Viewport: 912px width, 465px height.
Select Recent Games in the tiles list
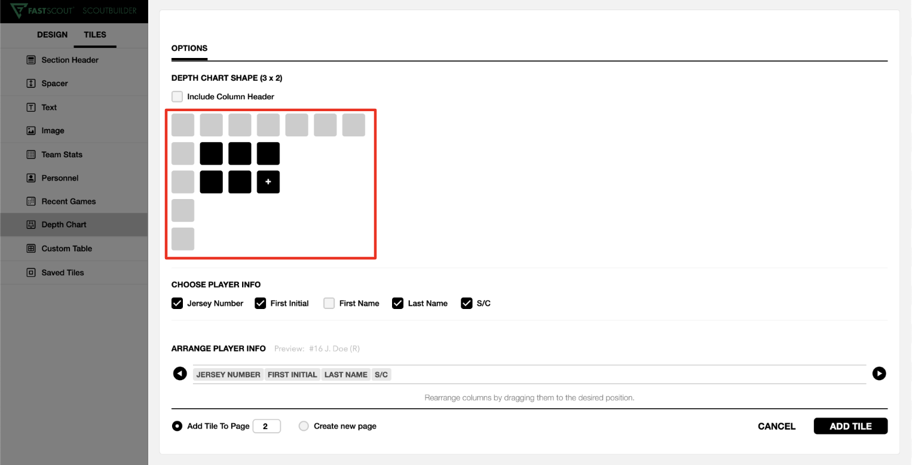tap(74, 201)
